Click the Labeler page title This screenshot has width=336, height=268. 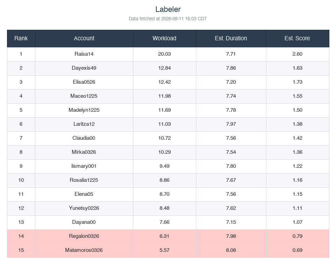coord(168,9)
